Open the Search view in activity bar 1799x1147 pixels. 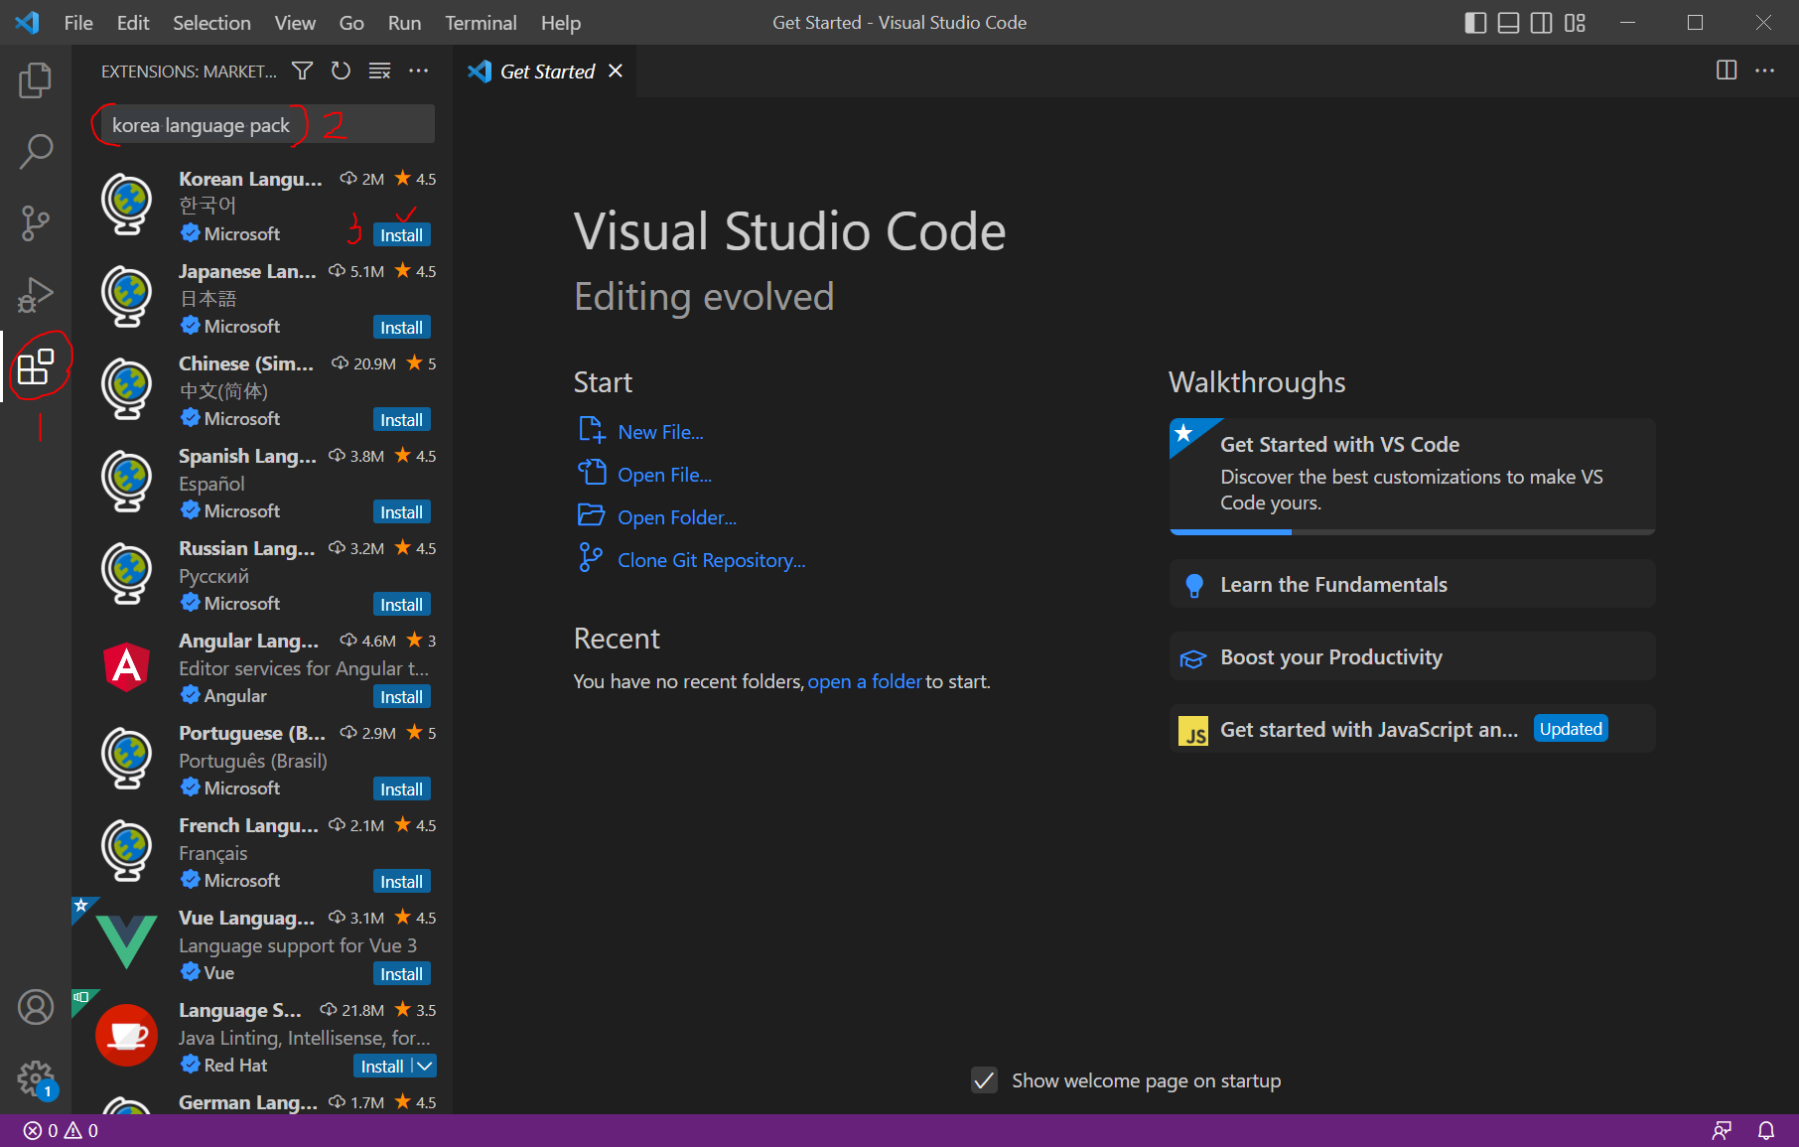click(36, 152)
